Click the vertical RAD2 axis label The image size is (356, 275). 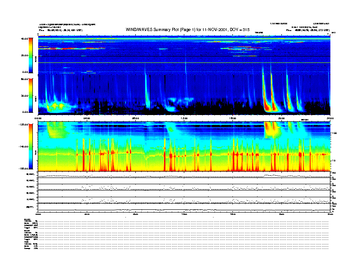click(36, 59)
